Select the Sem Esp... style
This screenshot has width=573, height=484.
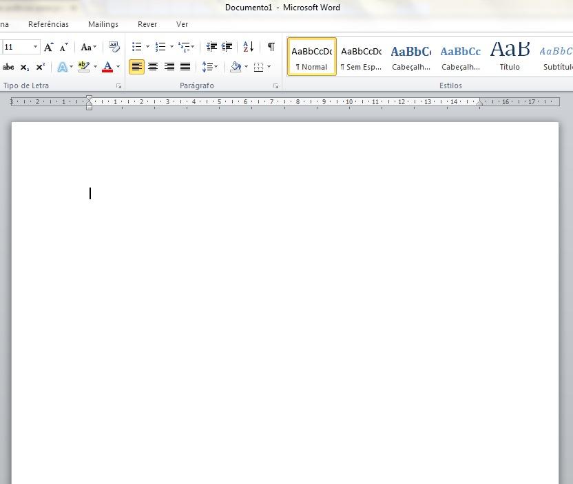point(361,57)
